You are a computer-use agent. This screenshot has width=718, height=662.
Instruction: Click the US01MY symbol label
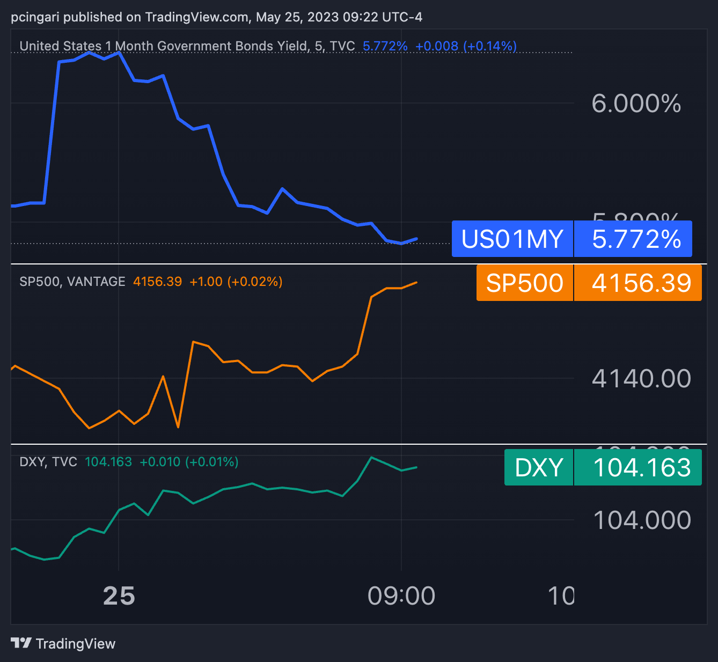point(512,239)
